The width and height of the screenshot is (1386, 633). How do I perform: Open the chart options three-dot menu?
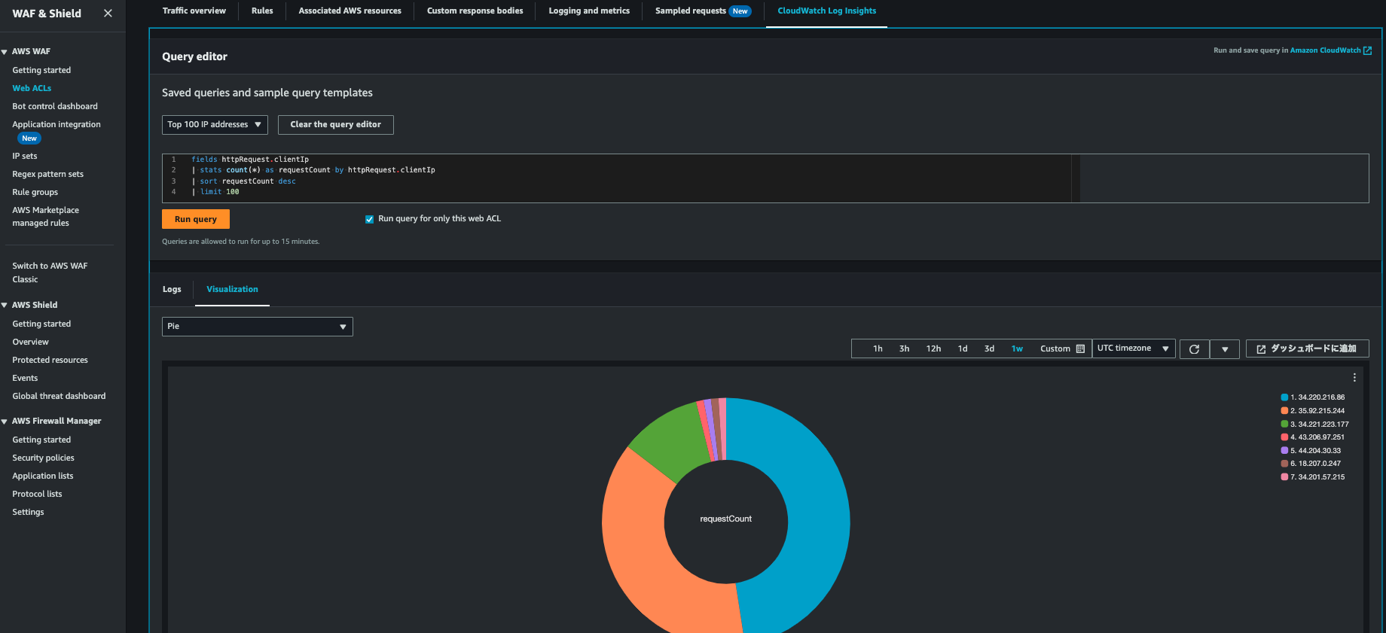[1354, 378]
